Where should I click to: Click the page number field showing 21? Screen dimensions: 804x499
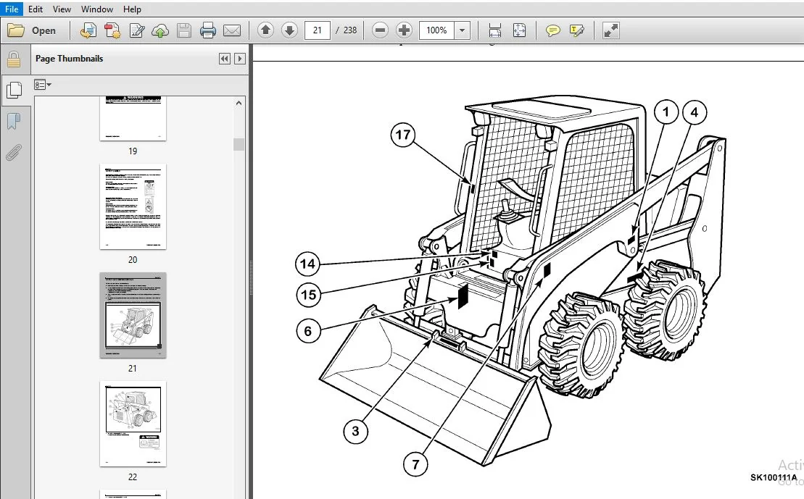coord(318,30)
